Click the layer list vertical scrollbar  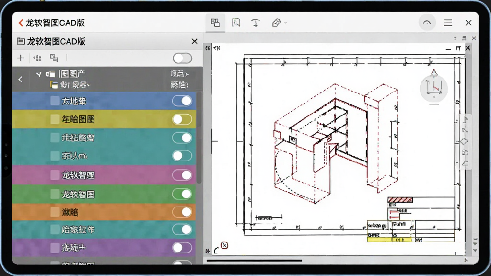[199, 138]
